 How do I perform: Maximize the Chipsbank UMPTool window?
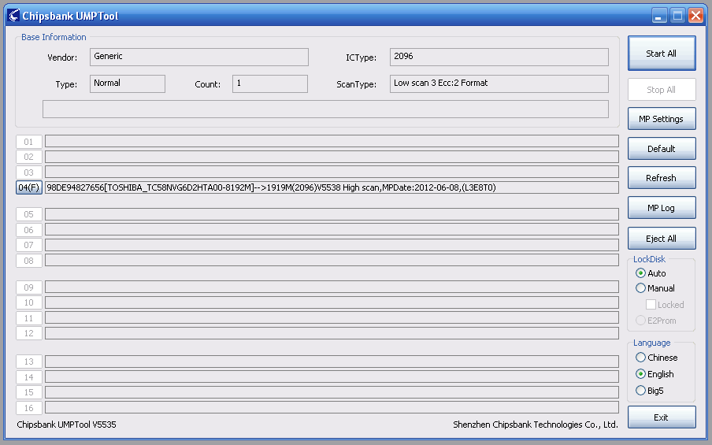(x=677, y=16)
